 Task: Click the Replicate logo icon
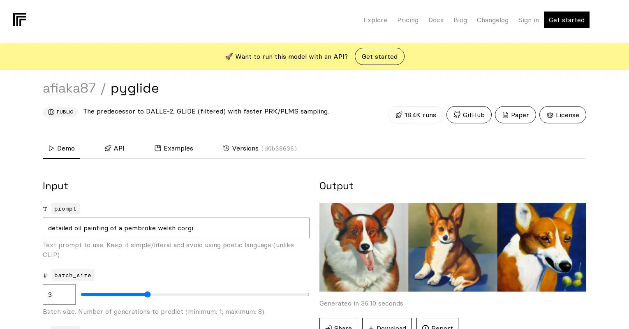point(20,20)
